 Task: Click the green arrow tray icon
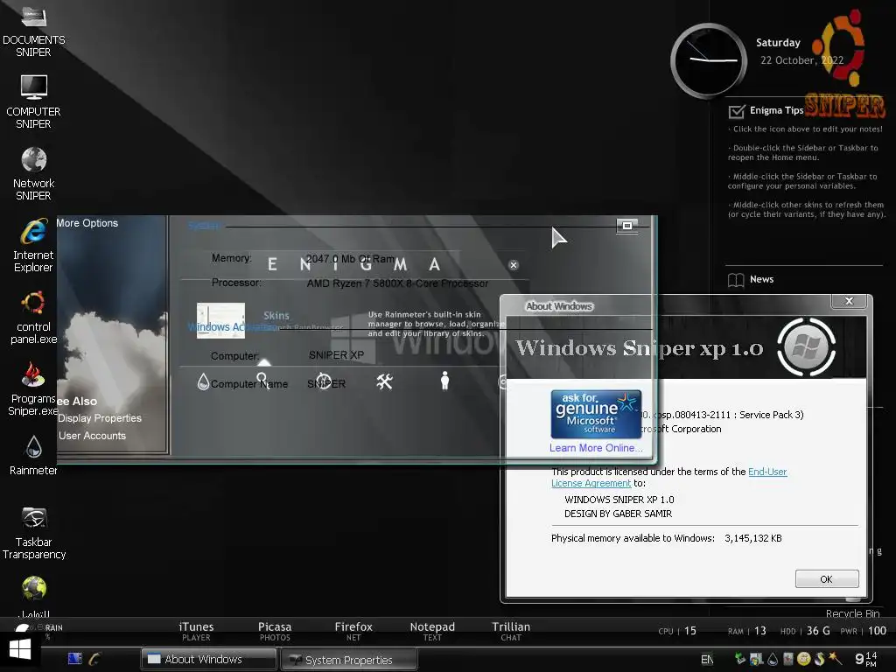point(740,659)
